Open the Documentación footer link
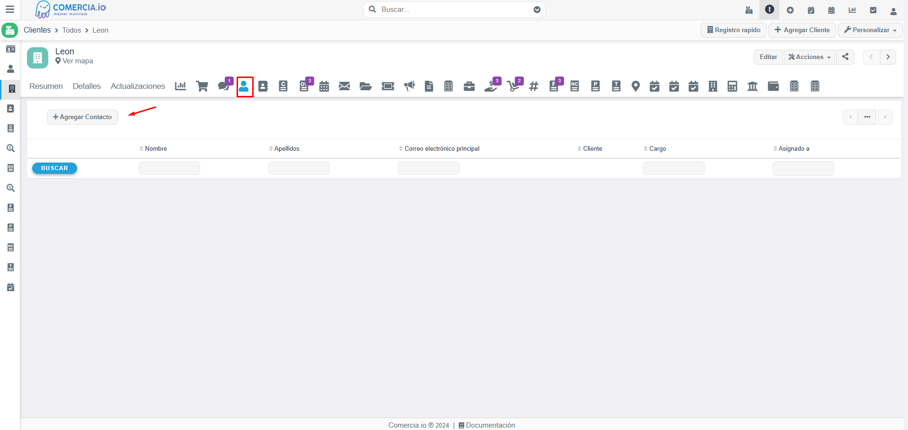Image resolution: width=908 pixels, height=430 pixels. click(x=487, y=425)
